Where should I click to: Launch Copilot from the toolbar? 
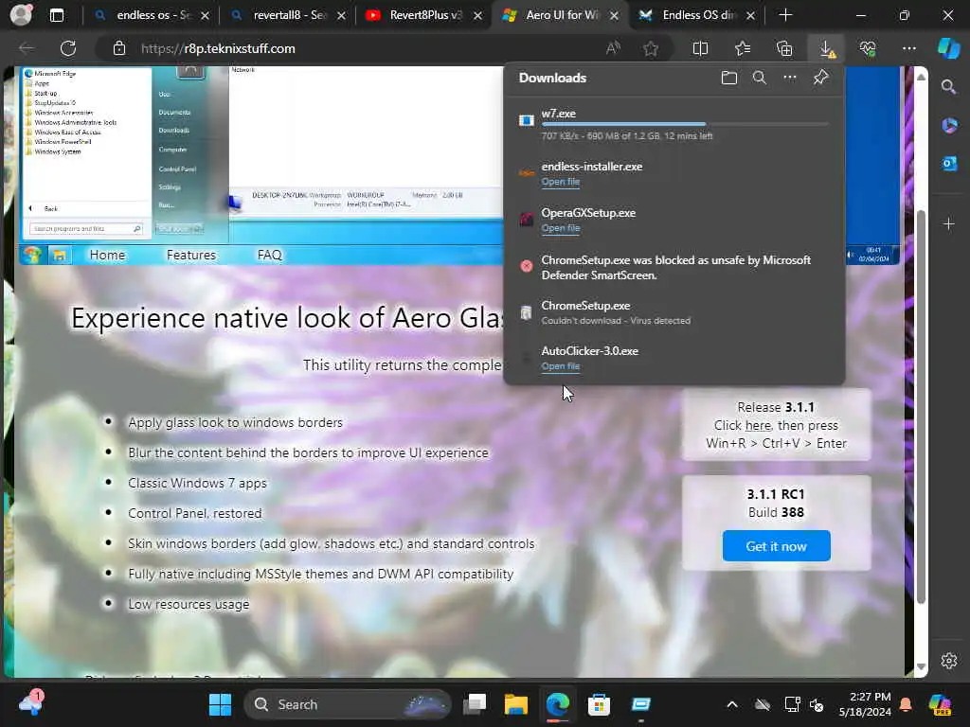[x=948, y=48]
